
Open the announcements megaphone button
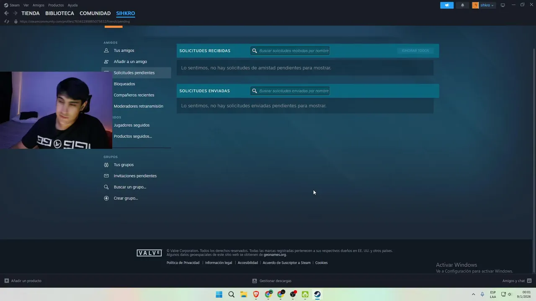tap(447, 5)
